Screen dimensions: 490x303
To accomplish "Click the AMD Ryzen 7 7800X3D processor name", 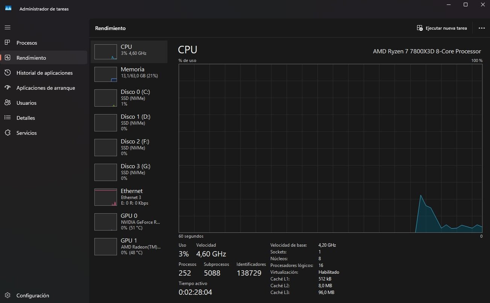I will click(x=427, y=51).
